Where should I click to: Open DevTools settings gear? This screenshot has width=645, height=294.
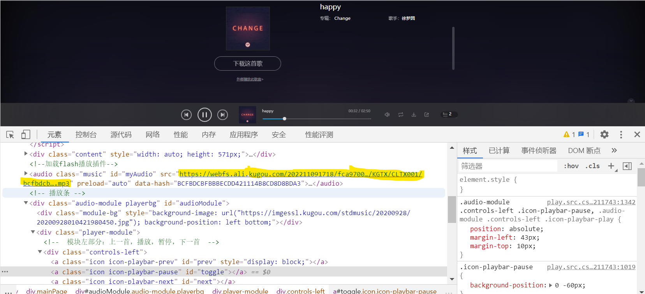604,134
